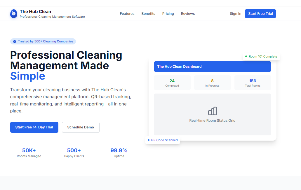Screen dimensions: 301x190
Task: Click the Total Rooms stat showing 156
Action: click(x=253, y=83)
